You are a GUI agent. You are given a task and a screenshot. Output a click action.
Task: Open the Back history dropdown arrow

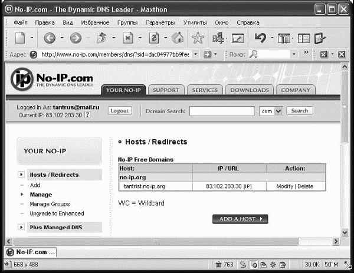tap(61, 38)
